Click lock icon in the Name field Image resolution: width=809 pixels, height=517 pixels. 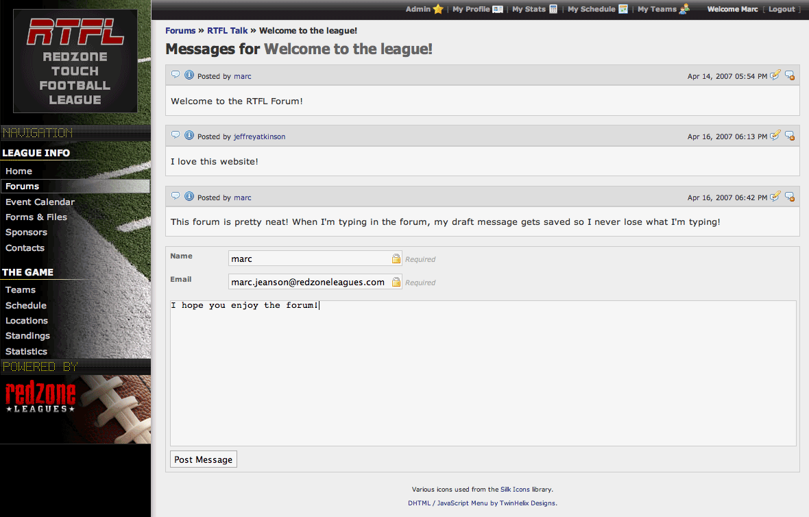pos(396,258)
